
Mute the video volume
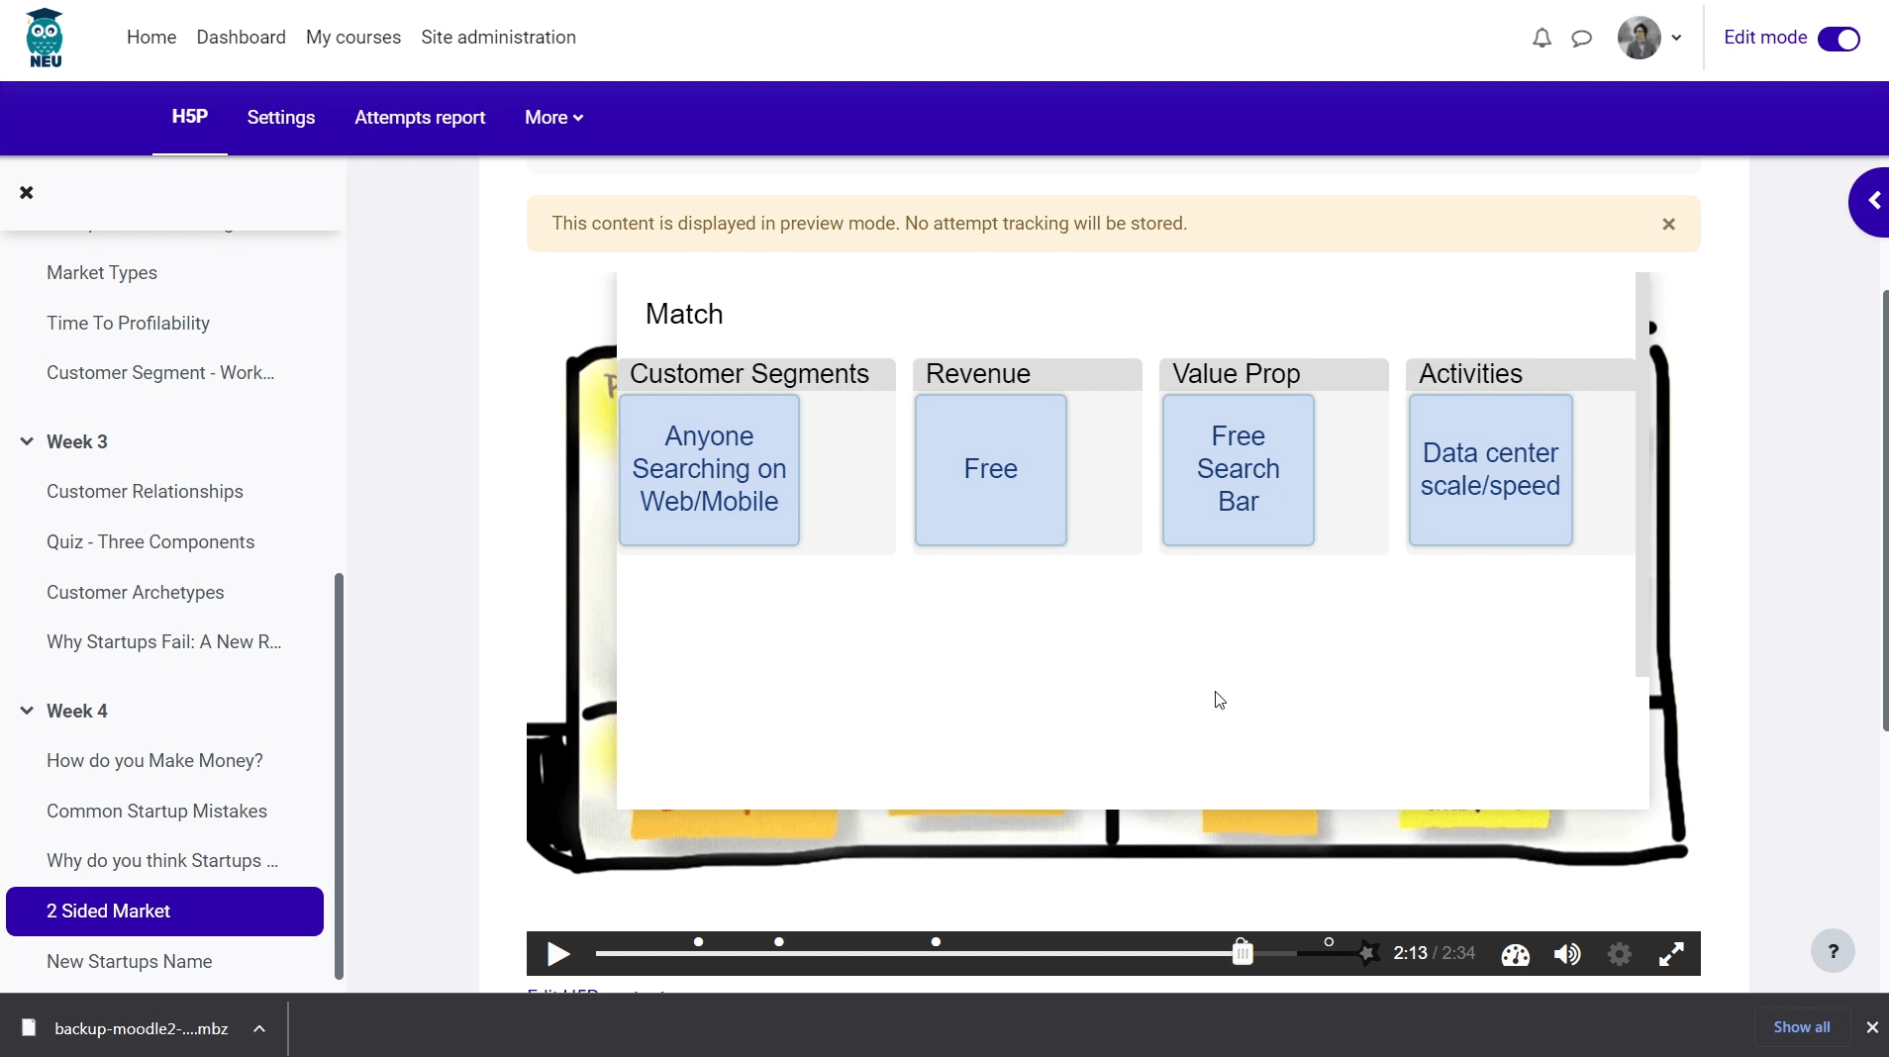click(x=1567, y=954)
